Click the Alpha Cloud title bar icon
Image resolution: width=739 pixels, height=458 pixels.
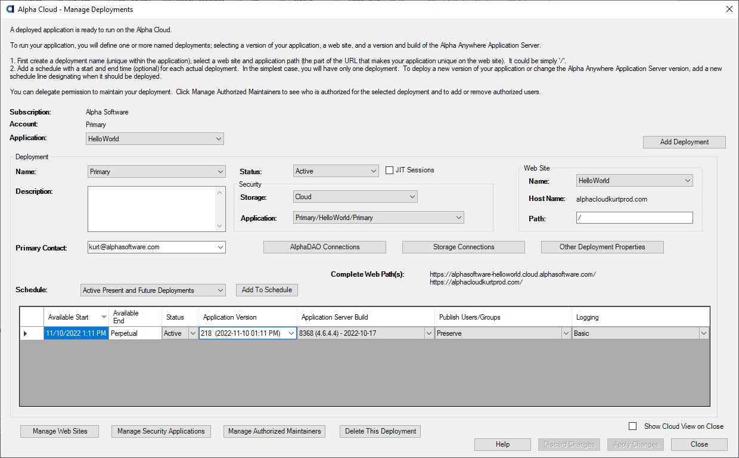pyautogui.click(x=9, y=10)
